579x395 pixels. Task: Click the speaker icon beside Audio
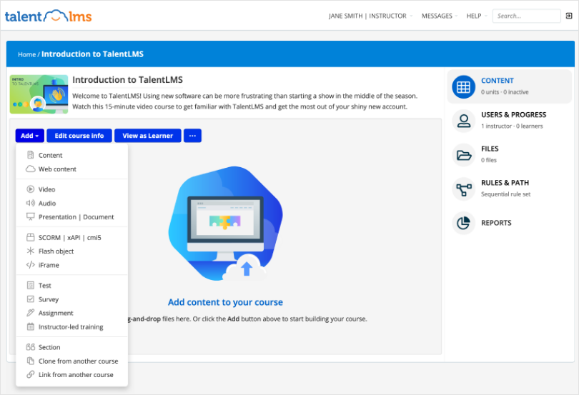[31, 203]
